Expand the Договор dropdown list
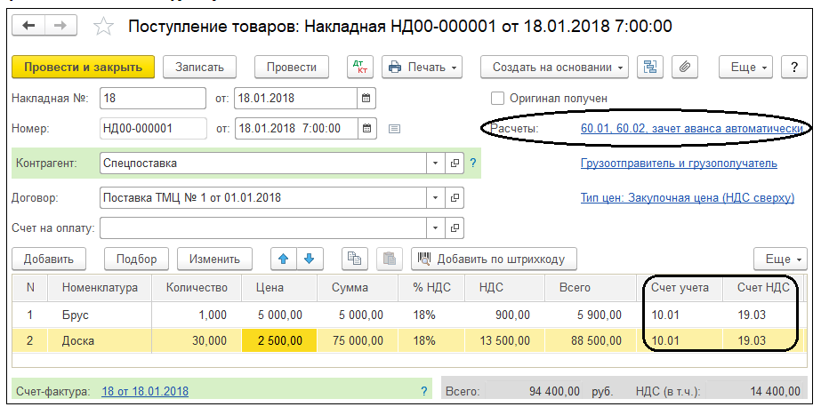Image resolution: width=821 pixels, height=415 pixels. click(x=436, y=198)
